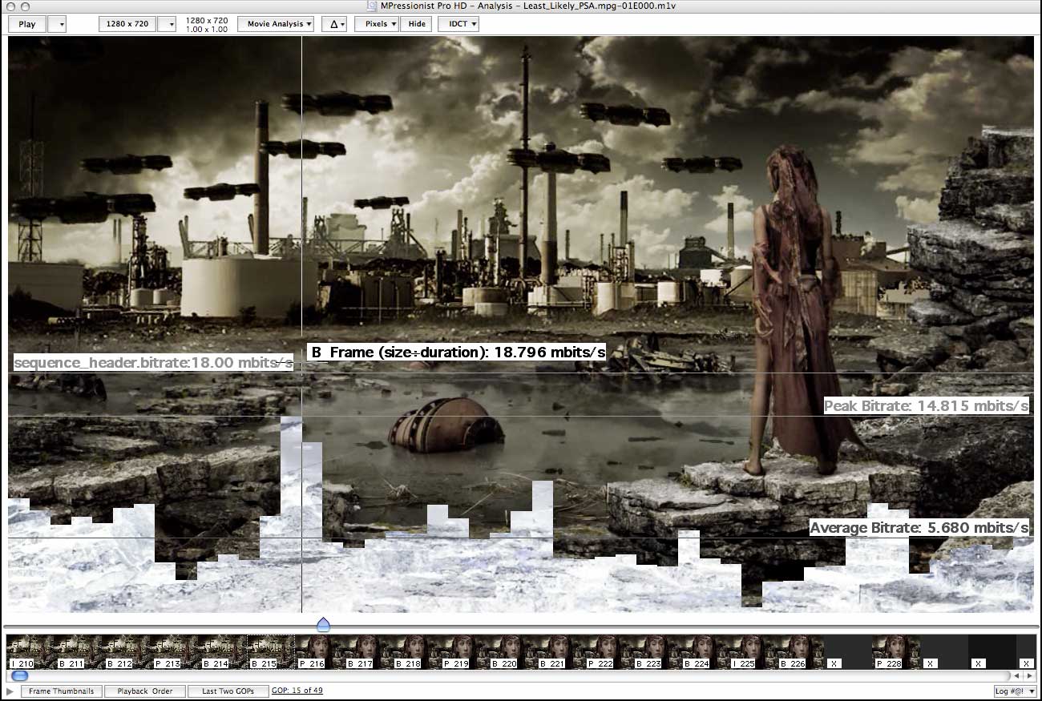Viewport: 1042px width, 701px height.
Task: Open the Pixels dropdown
Action: click(377, 24)
